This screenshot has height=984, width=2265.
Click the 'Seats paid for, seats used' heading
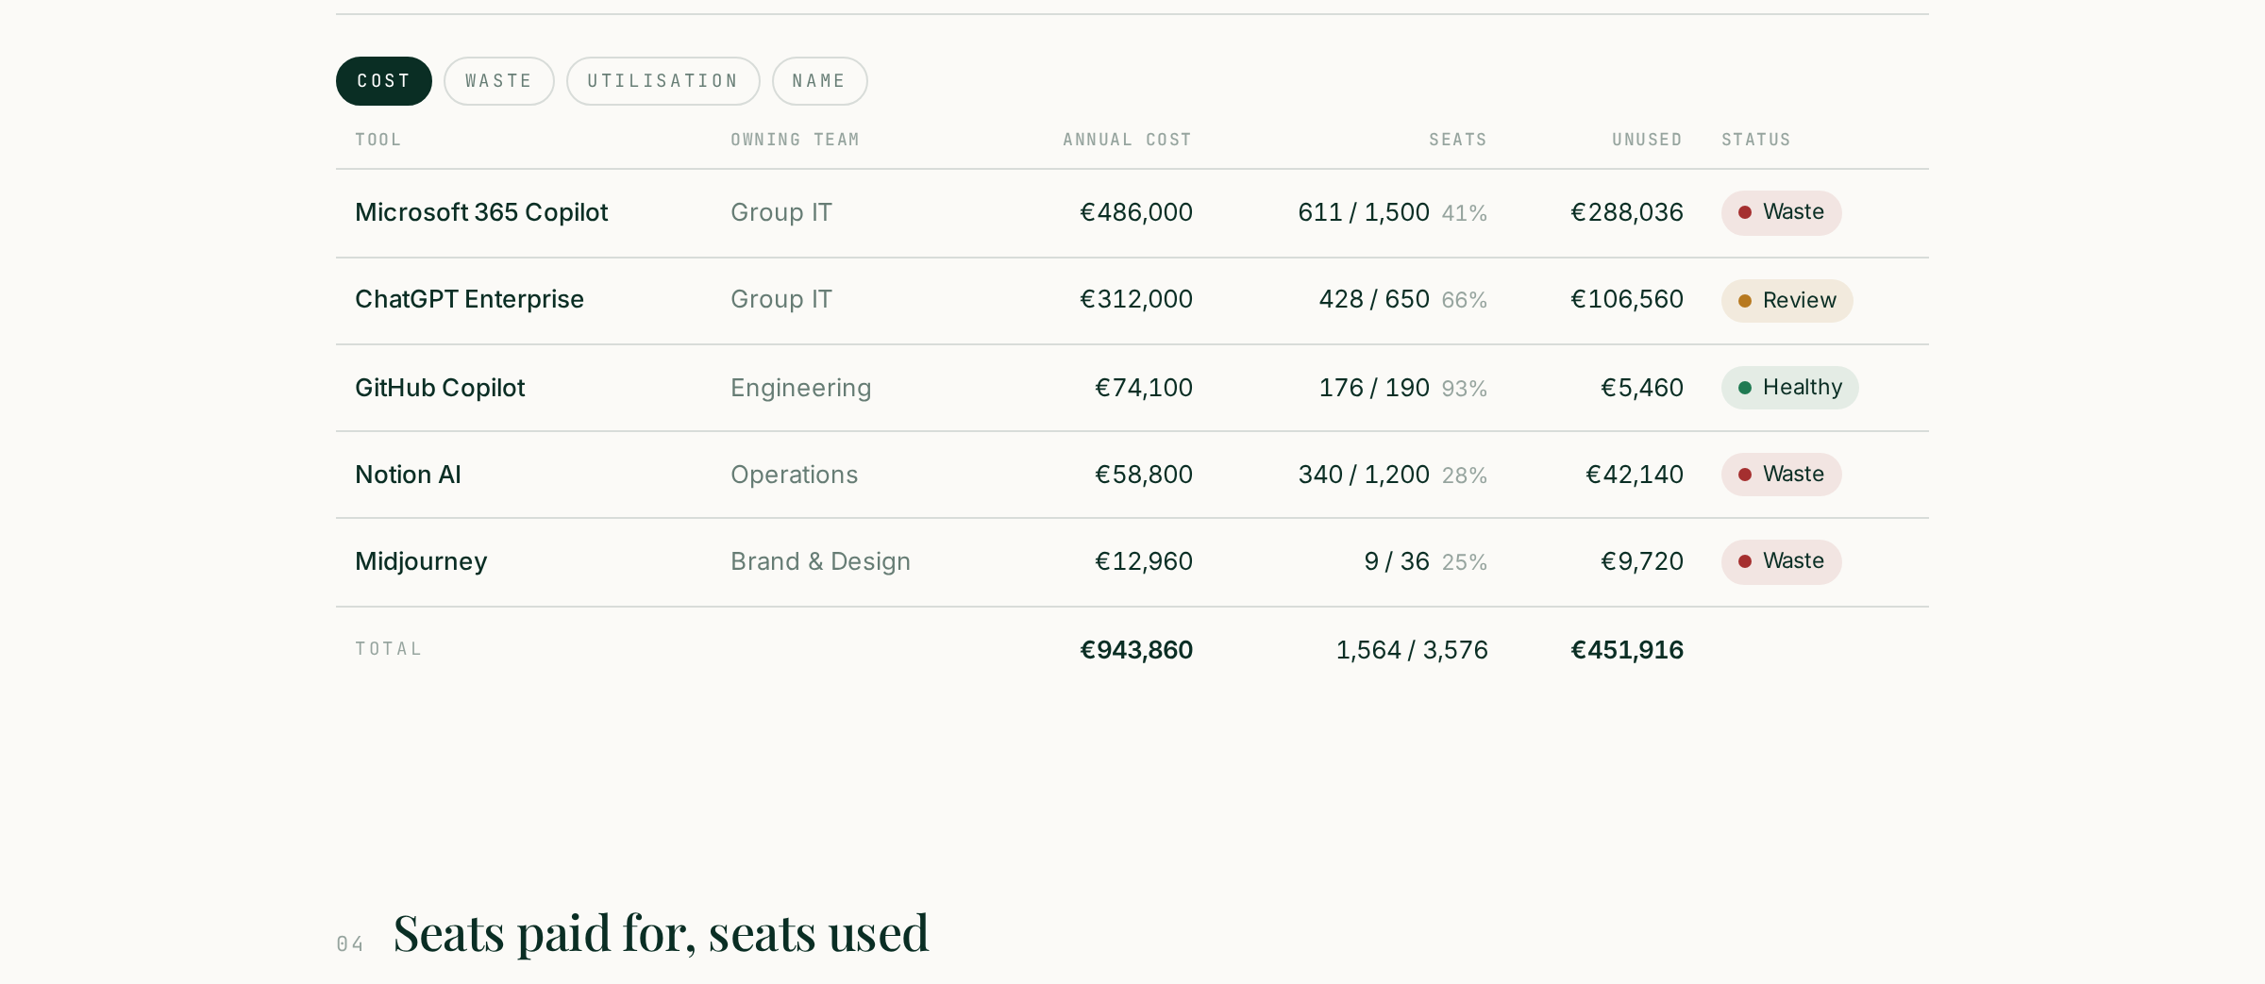click(x=662, y=933)
